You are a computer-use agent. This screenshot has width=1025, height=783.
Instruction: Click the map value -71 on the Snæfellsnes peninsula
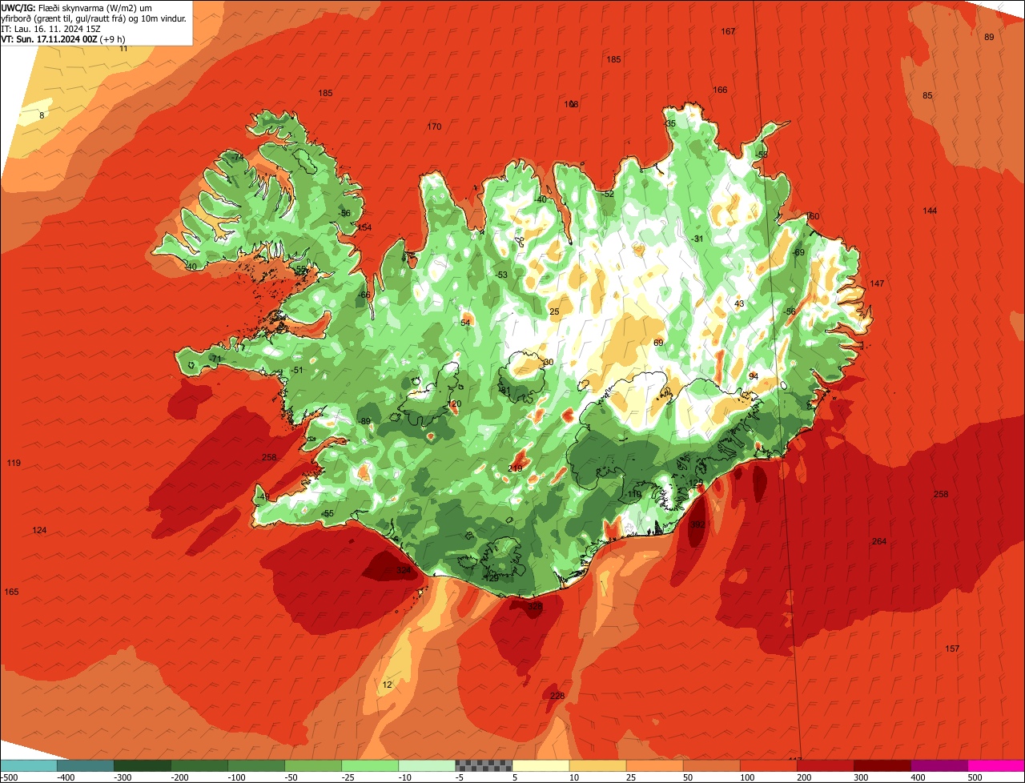point(215,359)
